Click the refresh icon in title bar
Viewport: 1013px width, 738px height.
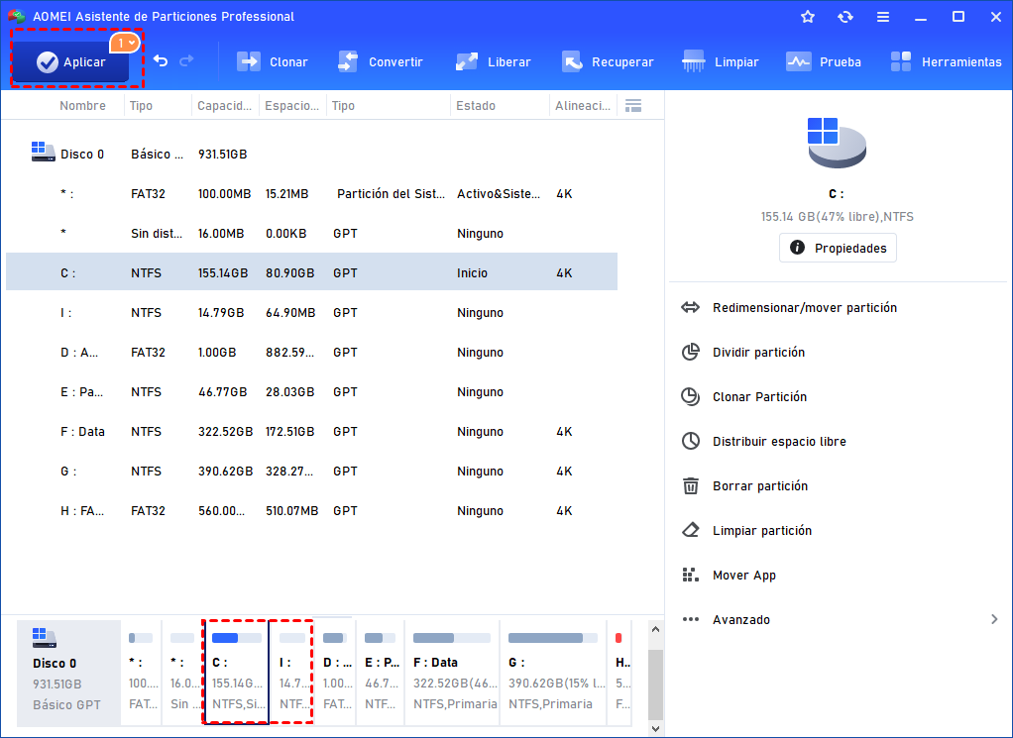(x=845, y=17)
